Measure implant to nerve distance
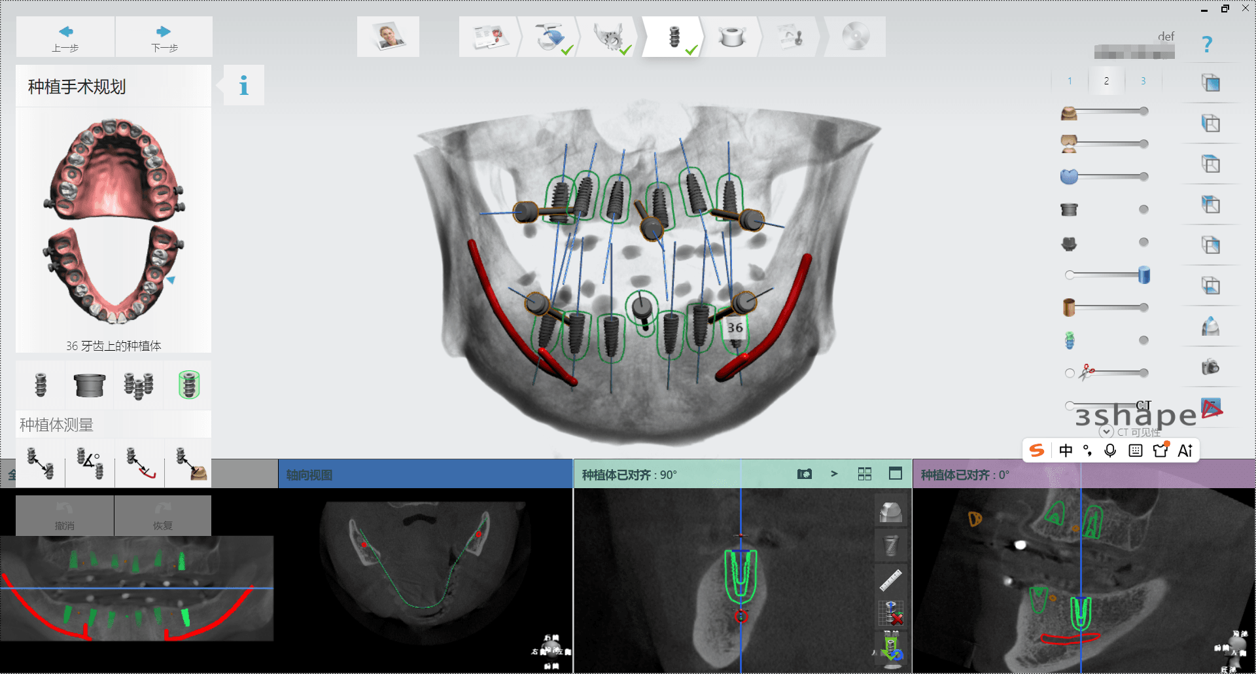1256x674 pixels. [x=139, y=463]
